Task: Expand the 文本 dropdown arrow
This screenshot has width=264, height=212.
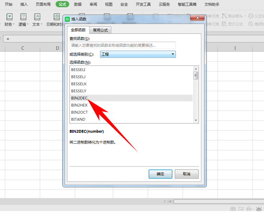Action: click(x=42, y=24)
